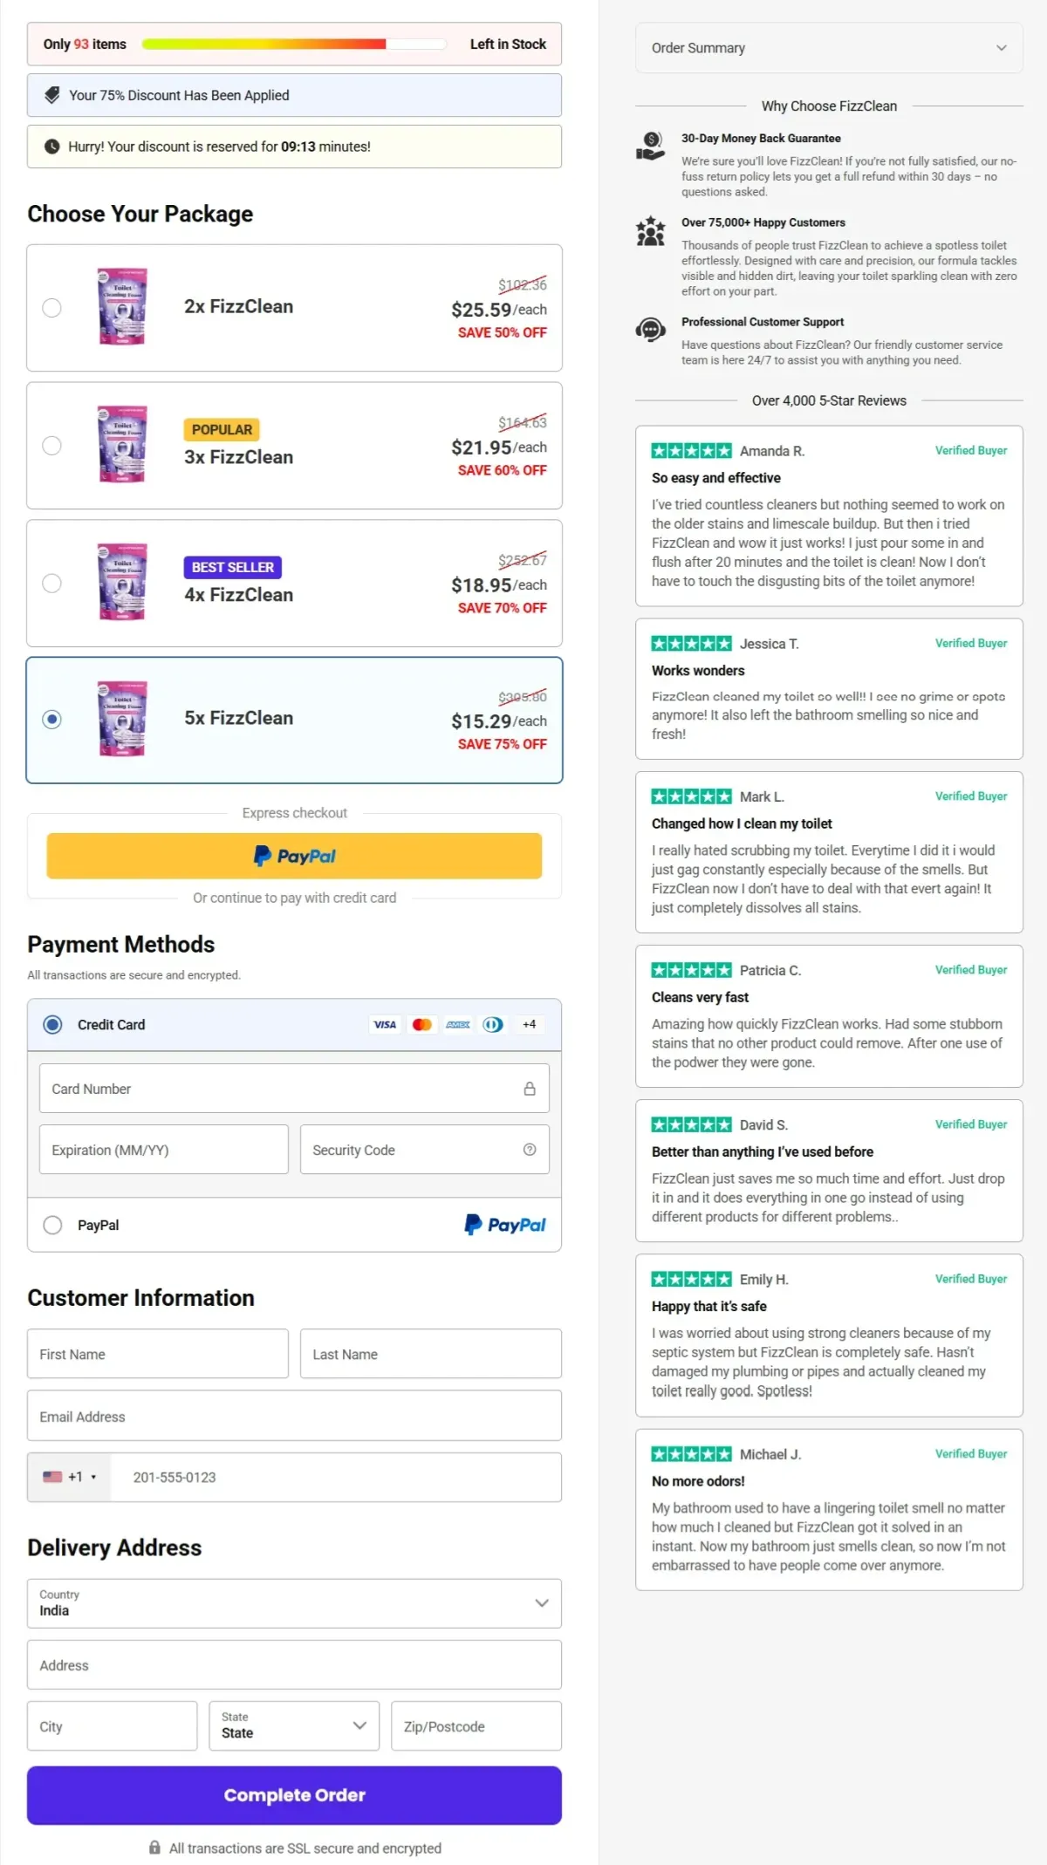Click the PayPal logo beside the PayPal option

(x=504, y=1225)
